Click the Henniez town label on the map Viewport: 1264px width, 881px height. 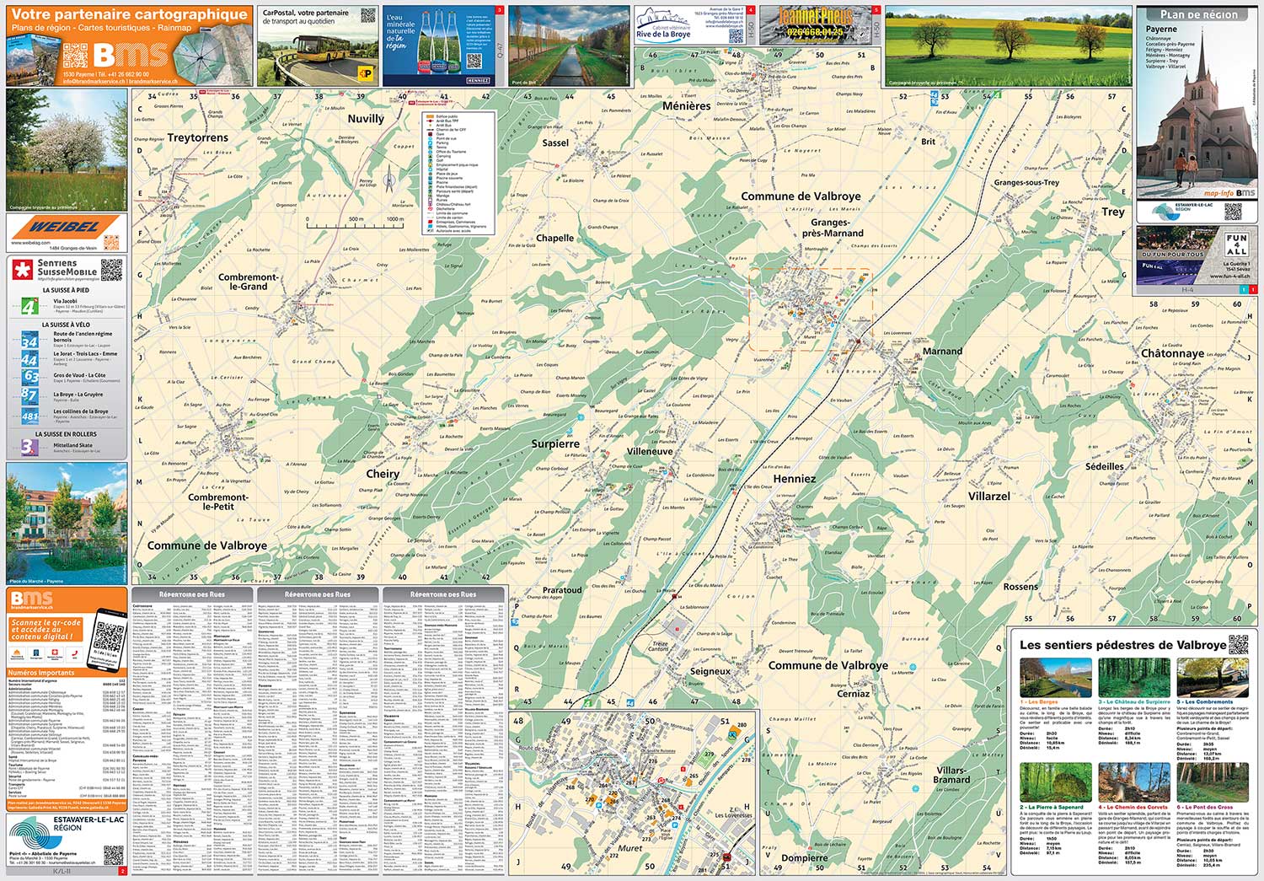click(795, 478)
